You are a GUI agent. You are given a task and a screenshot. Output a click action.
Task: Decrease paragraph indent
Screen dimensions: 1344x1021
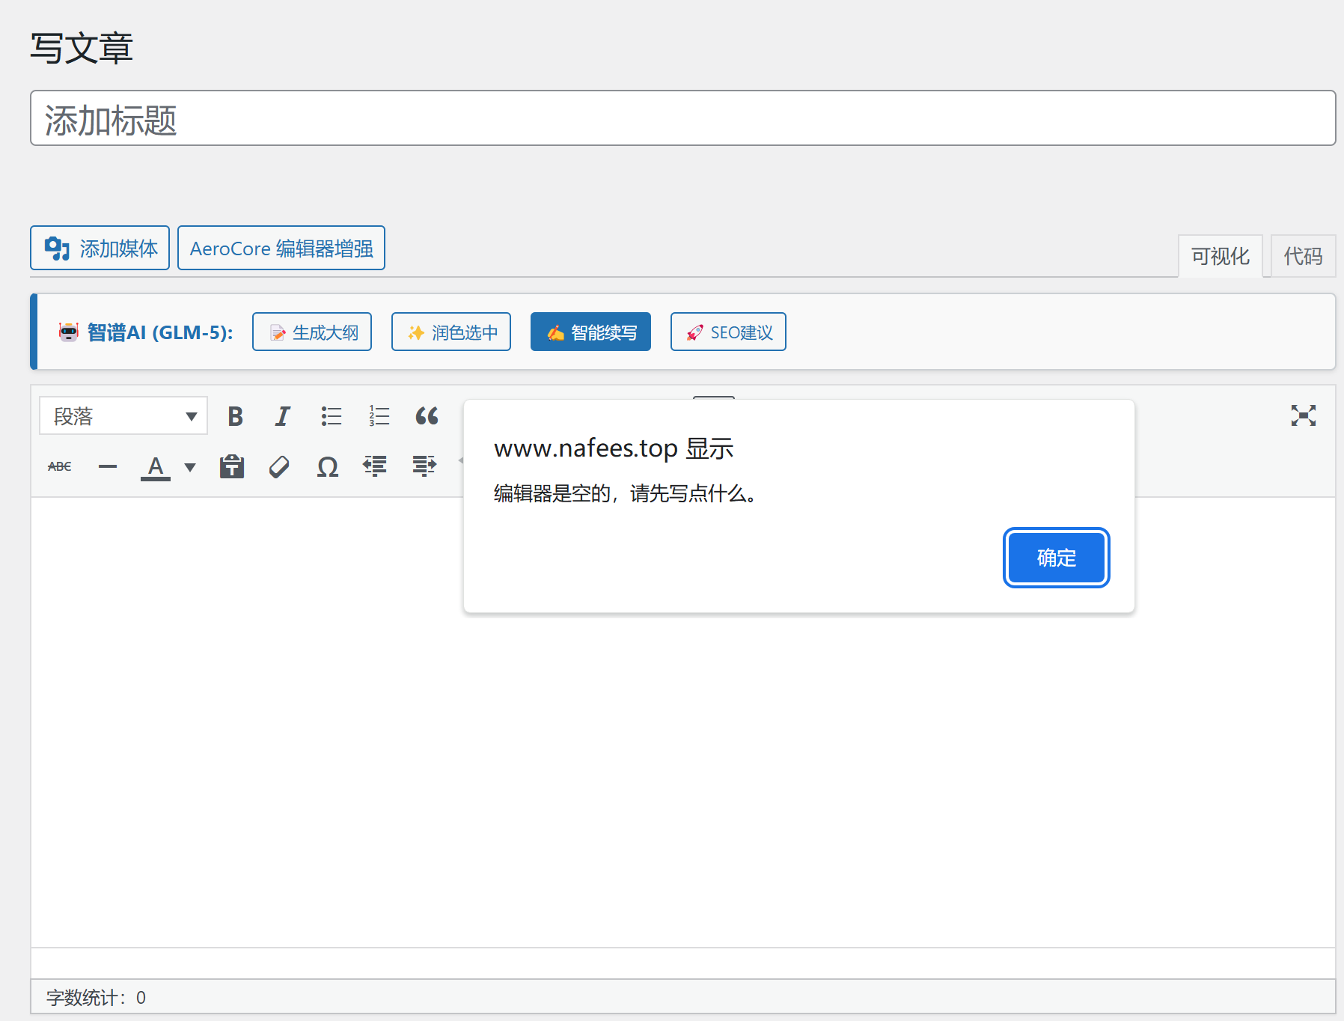coord(375,466)
